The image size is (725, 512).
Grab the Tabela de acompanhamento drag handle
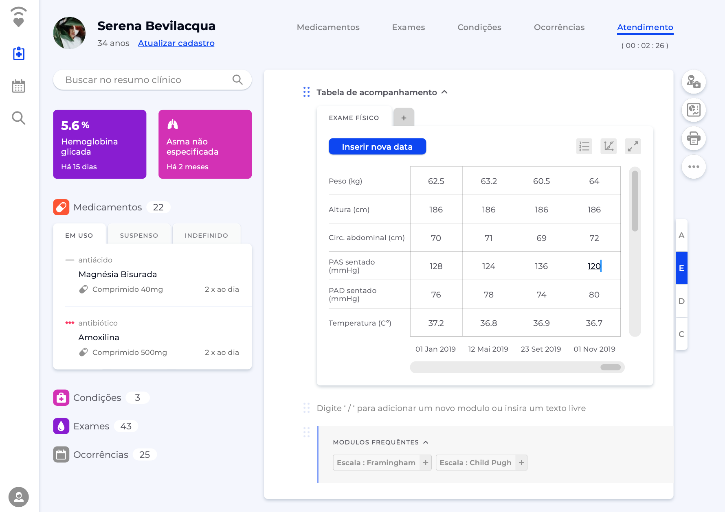[x=307, y=92]
